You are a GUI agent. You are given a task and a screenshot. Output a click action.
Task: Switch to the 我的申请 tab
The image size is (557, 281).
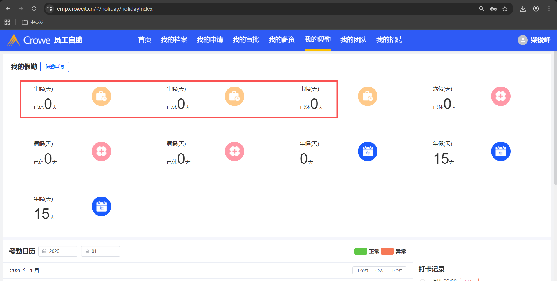(210, 39)
